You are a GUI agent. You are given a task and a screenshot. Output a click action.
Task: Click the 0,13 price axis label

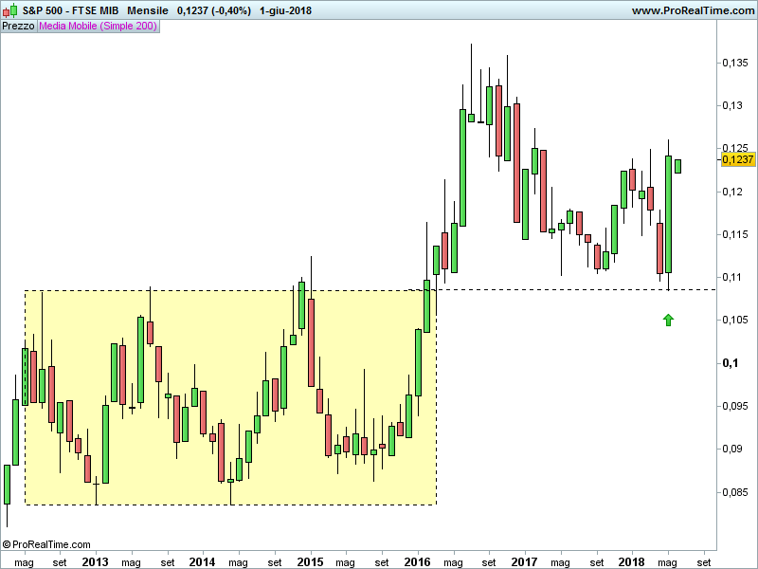coord(731,105)
